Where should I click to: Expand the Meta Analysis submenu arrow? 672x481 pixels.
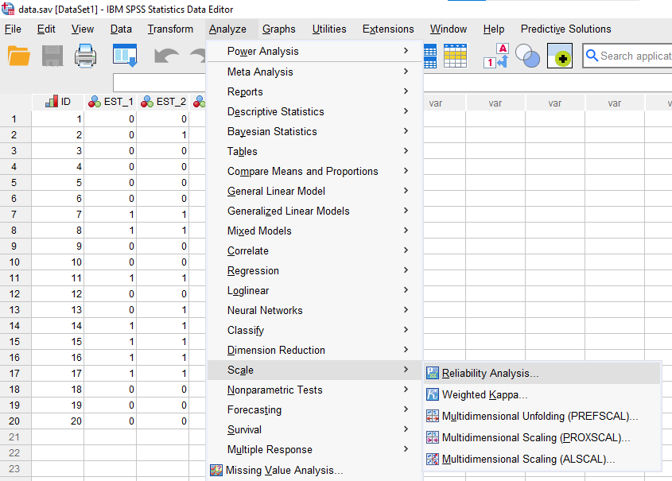[x=406, y=71]
